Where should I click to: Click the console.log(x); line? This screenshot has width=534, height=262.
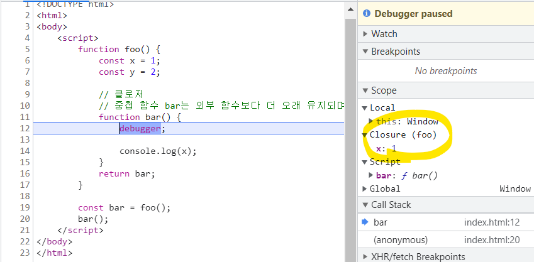pyautogui.click(x=158, y=151)
